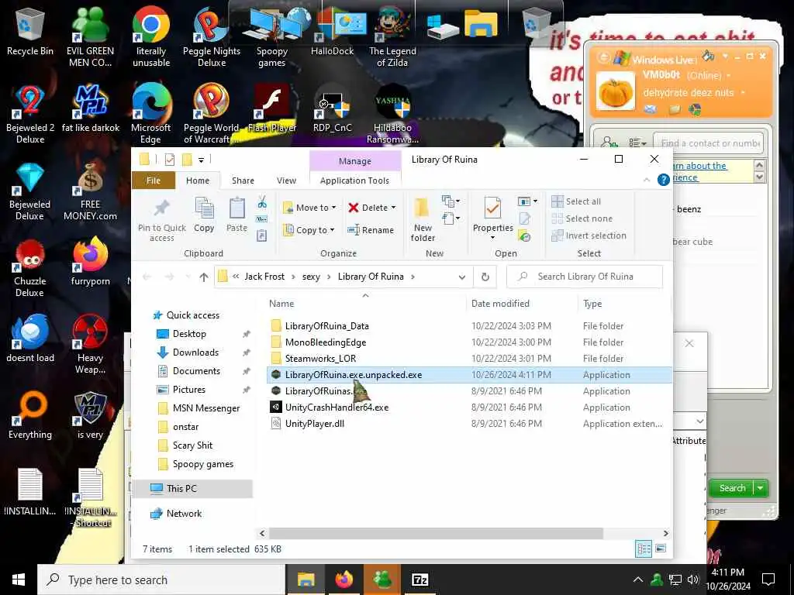The height and width of the screenshot is (595, 794).
Task: Open the Delete dropdown arrow
Action: point(393,208)
